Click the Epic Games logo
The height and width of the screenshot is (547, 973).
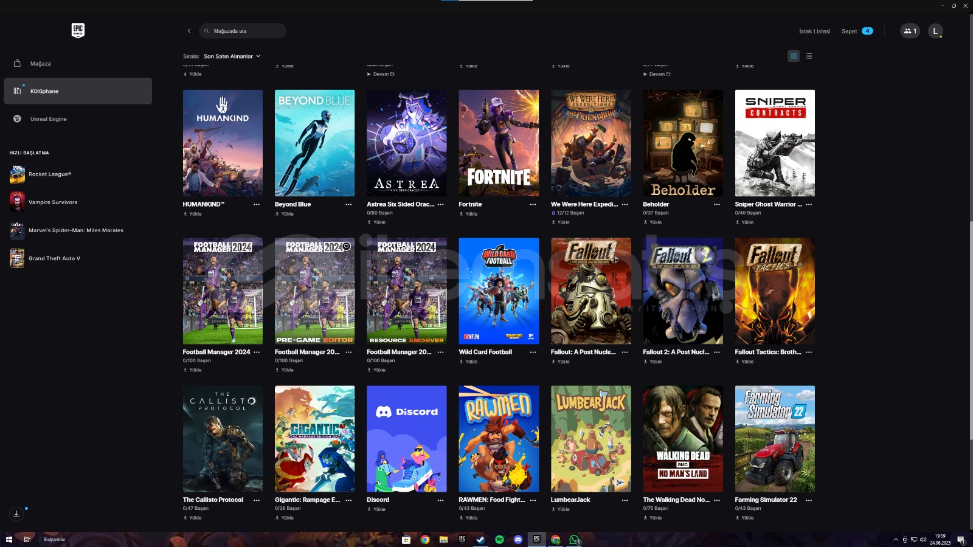pyautogui.click(x=78, y=30)
